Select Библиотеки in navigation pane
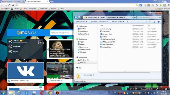170x95 pixels. point(83,39)
